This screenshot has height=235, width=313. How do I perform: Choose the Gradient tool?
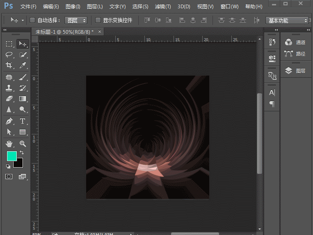tap(23, 99)
